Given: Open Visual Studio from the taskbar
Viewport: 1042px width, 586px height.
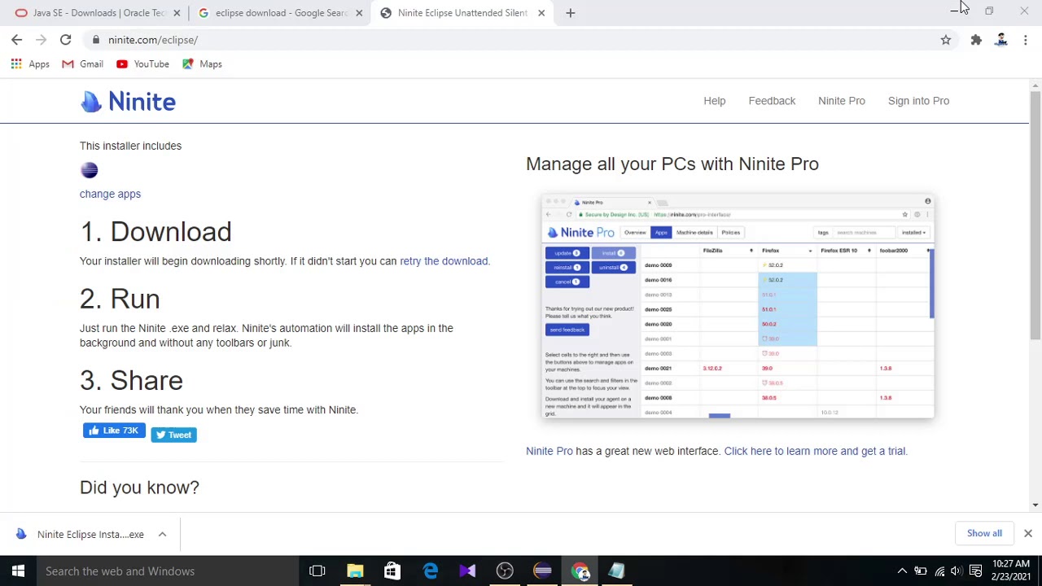Looking at the screenshot, I should (x=467, y=571).
